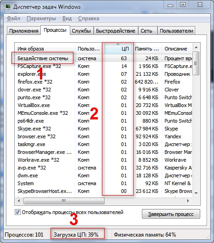Click the Task Manager title bar icon
This screenshot has width=214, height=243.
[7, 7]
